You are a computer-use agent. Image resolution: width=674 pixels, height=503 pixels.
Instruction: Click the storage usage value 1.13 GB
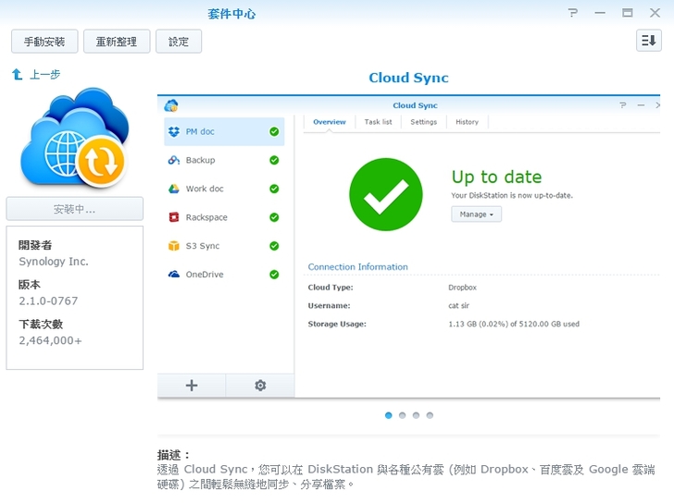[x=514, y=324]
